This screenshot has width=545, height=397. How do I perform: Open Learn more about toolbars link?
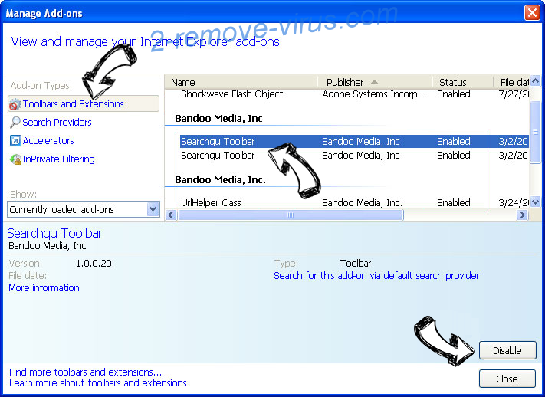pyautogui.click(x=97, y=382)
